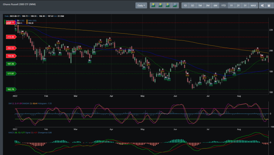This screenshot has width=274, height=155.
Task: Set chart range to 3M
Action: click(208, 5)
